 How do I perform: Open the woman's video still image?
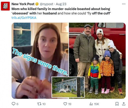(40, 61)
